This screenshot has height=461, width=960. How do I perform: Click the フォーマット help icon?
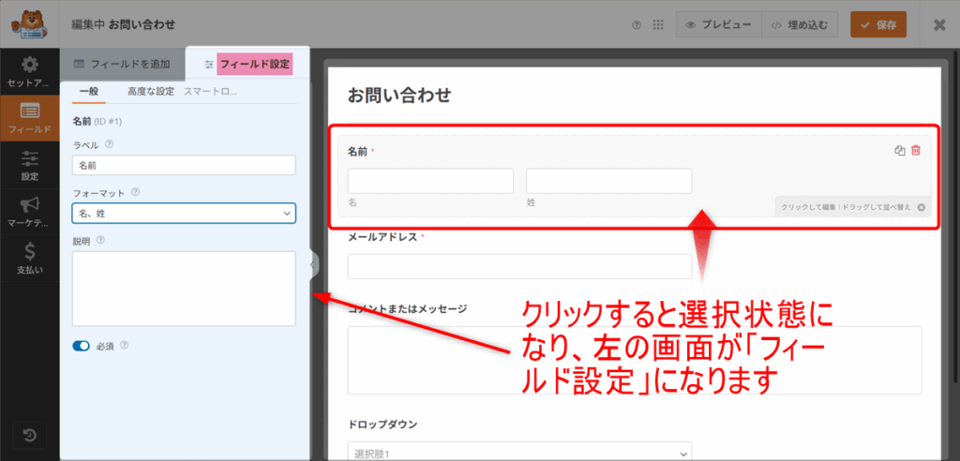point(135,192)
